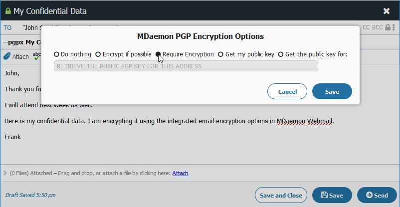Click the green lock icon in title bar
This screenshot has width=400, height=207.
pos(8,11)
